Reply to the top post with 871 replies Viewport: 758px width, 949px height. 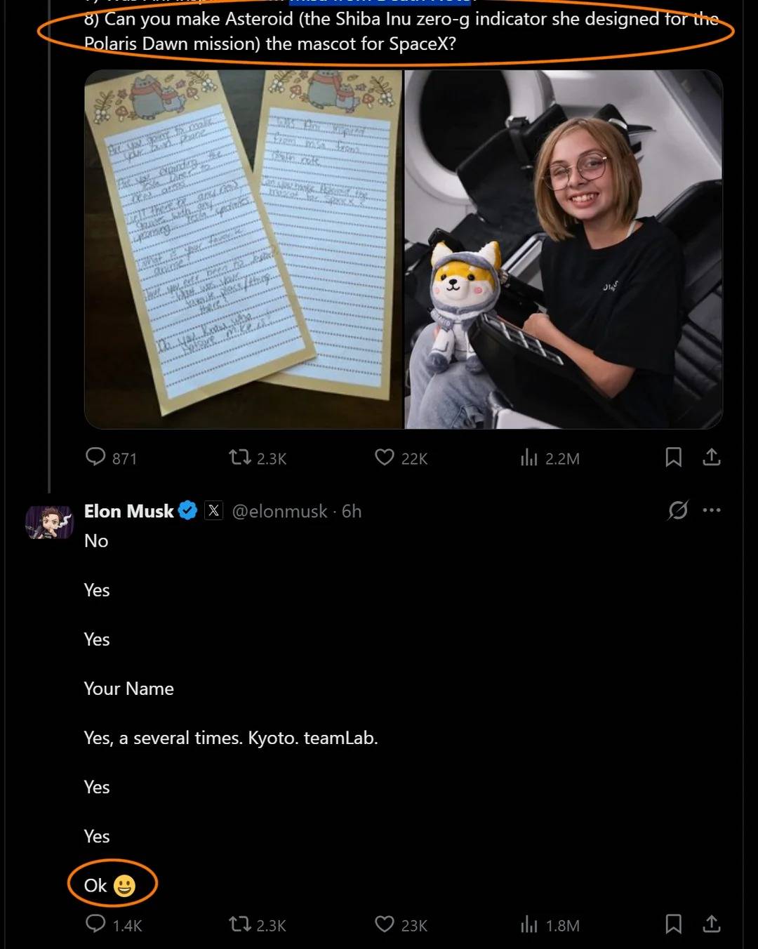[95, 458]
